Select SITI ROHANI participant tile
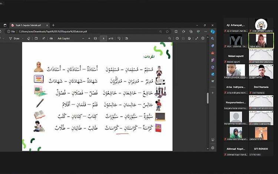 pyautogui.click(x=261, y=149)
